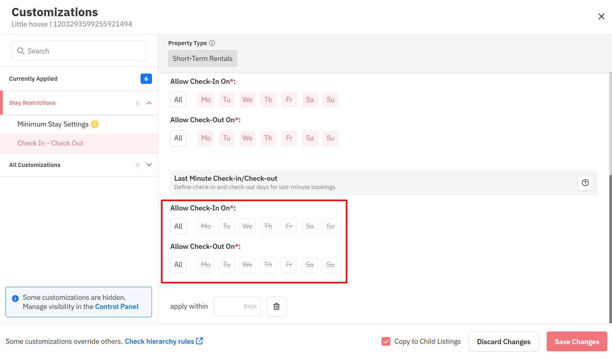Screen dimensions: 612x358
Task: Enable Fr for last-minute check-out
Action: click(289, 265)
